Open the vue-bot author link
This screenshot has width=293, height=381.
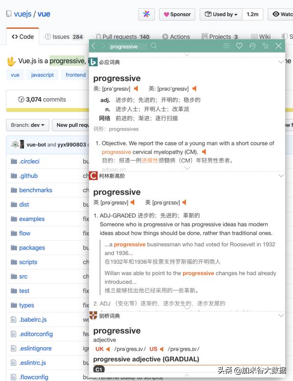(36, 145)
